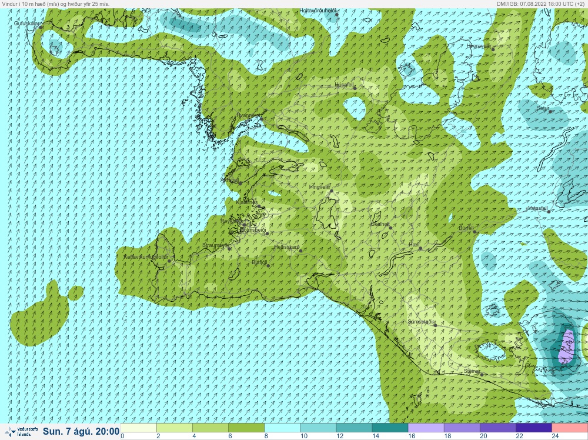Click the 14–16 m/s legend color swatch
The image size is (588, 440).
pos(390,428)
